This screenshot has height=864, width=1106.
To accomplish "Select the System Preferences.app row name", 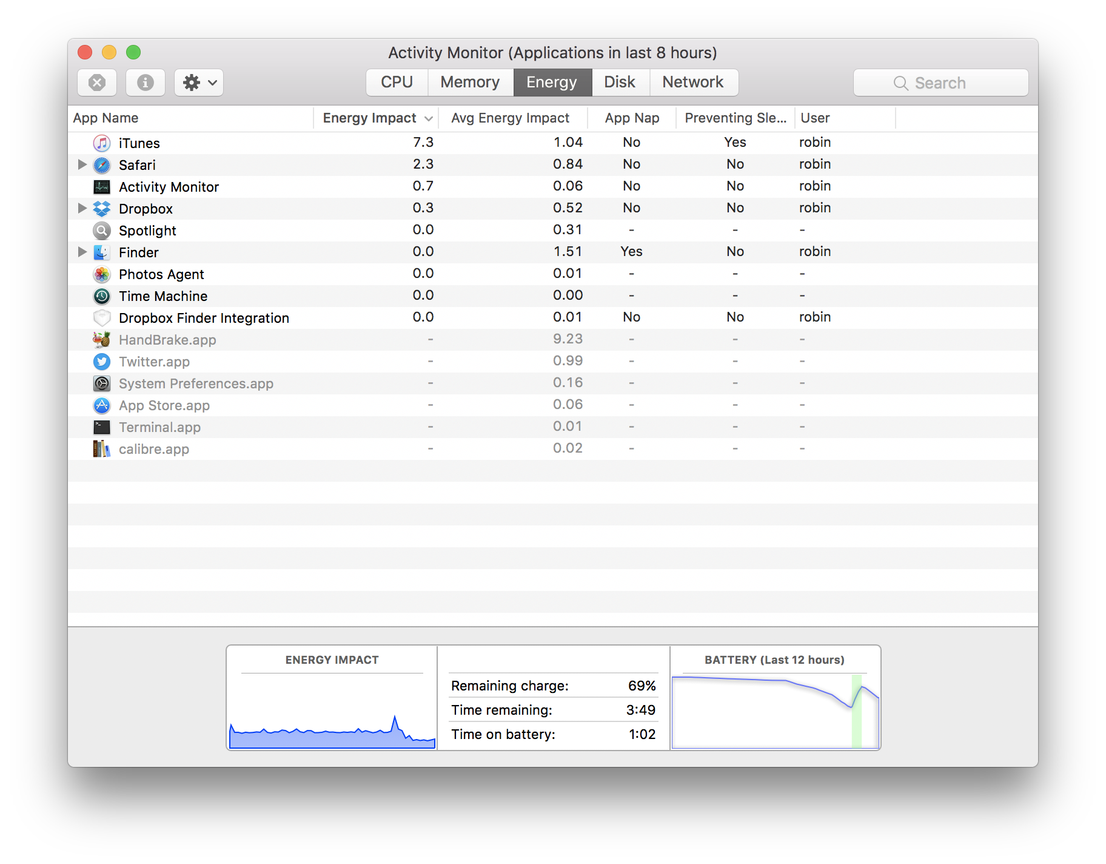I will (196, 383).
